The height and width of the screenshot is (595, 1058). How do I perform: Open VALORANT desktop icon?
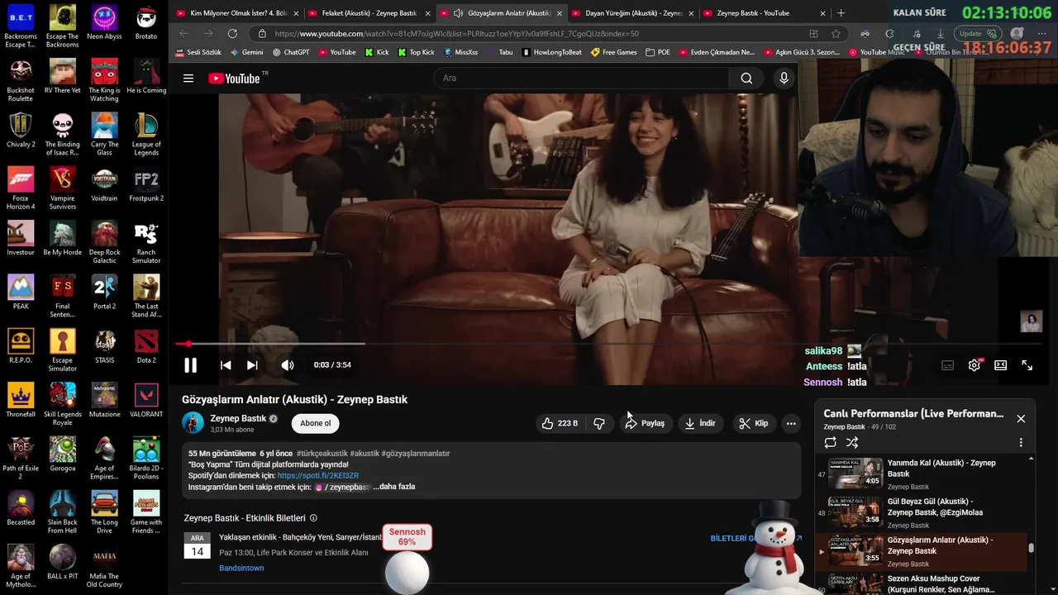[146, 401]
